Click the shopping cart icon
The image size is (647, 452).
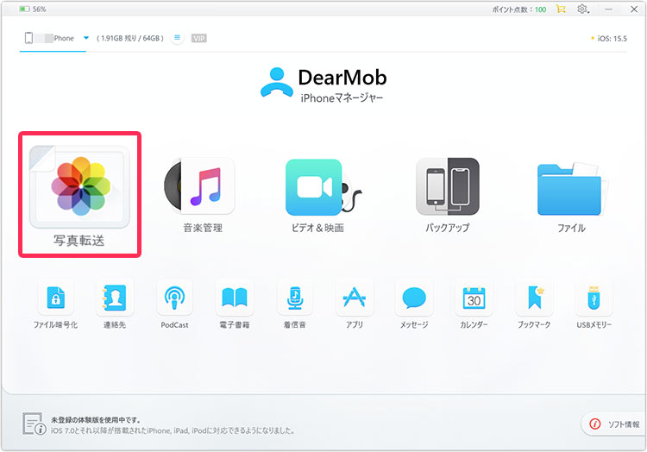click(562, 9)
